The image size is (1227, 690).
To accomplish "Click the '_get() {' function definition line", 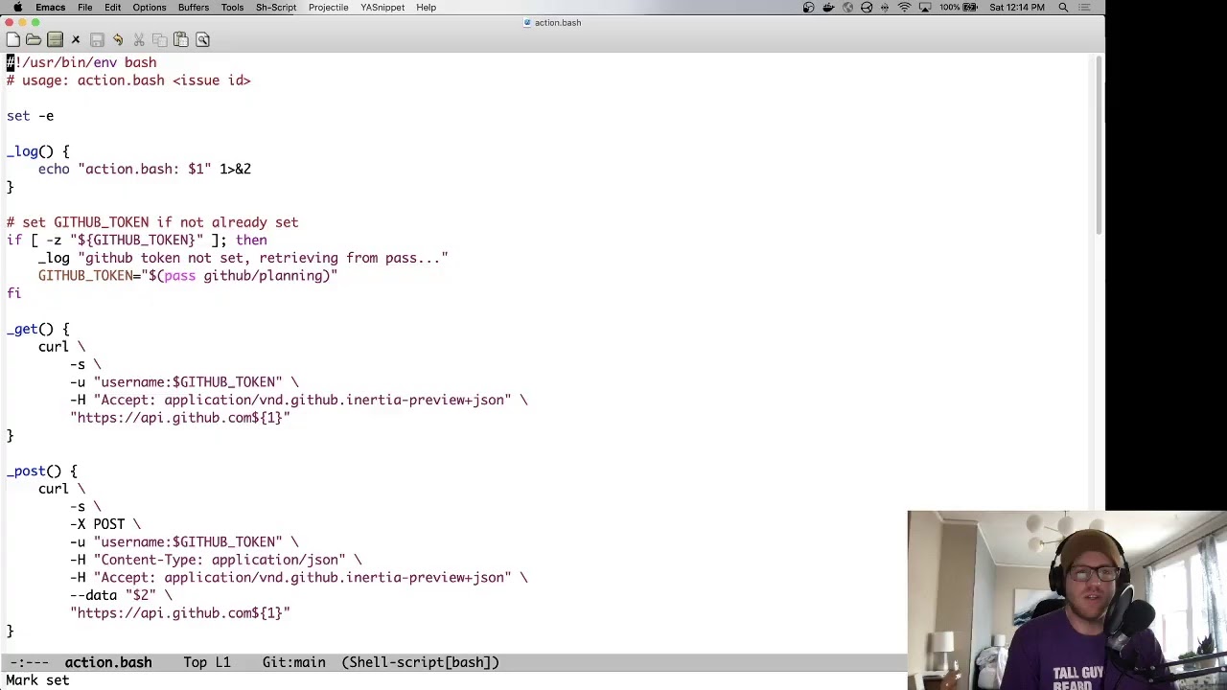I will pyautogui.click(x=38, y=330).
